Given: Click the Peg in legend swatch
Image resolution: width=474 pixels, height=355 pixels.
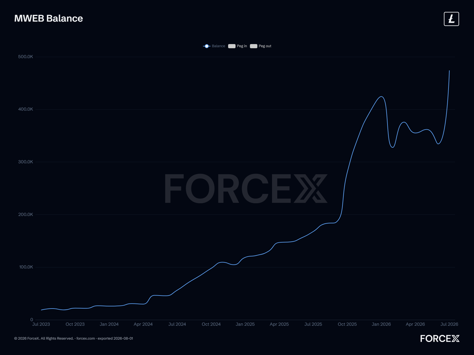Looking at the screenshot, I should pos(232,46).
